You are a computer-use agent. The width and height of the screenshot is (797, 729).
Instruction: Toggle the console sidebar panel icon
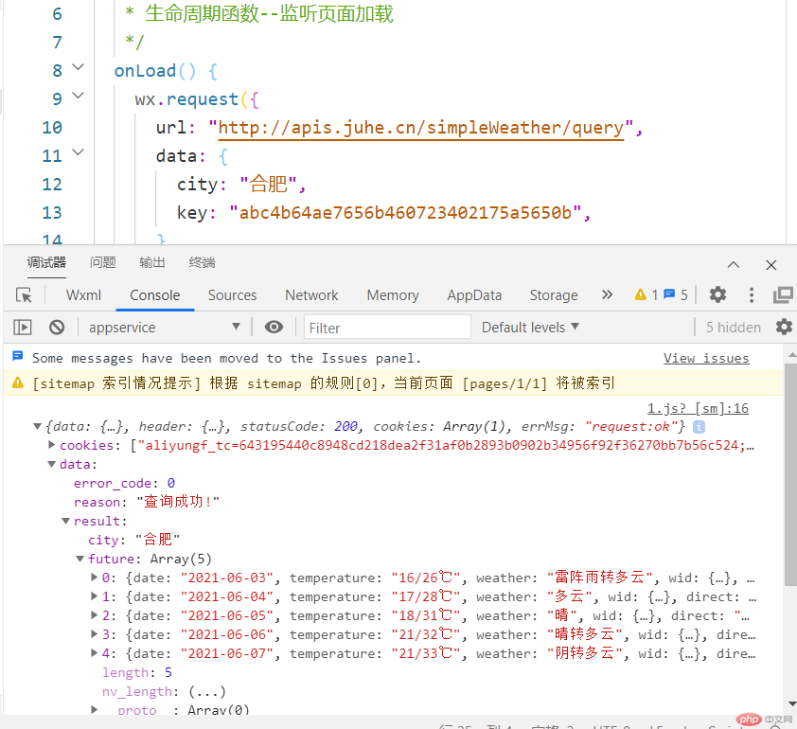[x=23, y=327]
